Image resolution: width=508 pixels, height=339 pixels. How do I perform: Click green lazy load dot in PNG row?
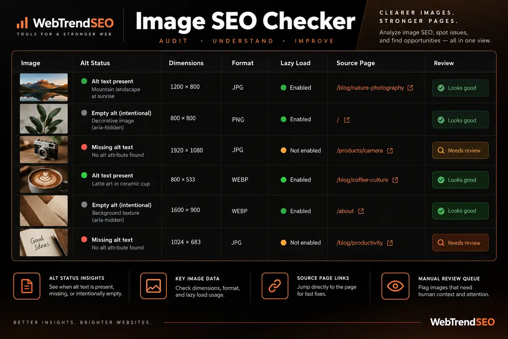pos(284,119)
